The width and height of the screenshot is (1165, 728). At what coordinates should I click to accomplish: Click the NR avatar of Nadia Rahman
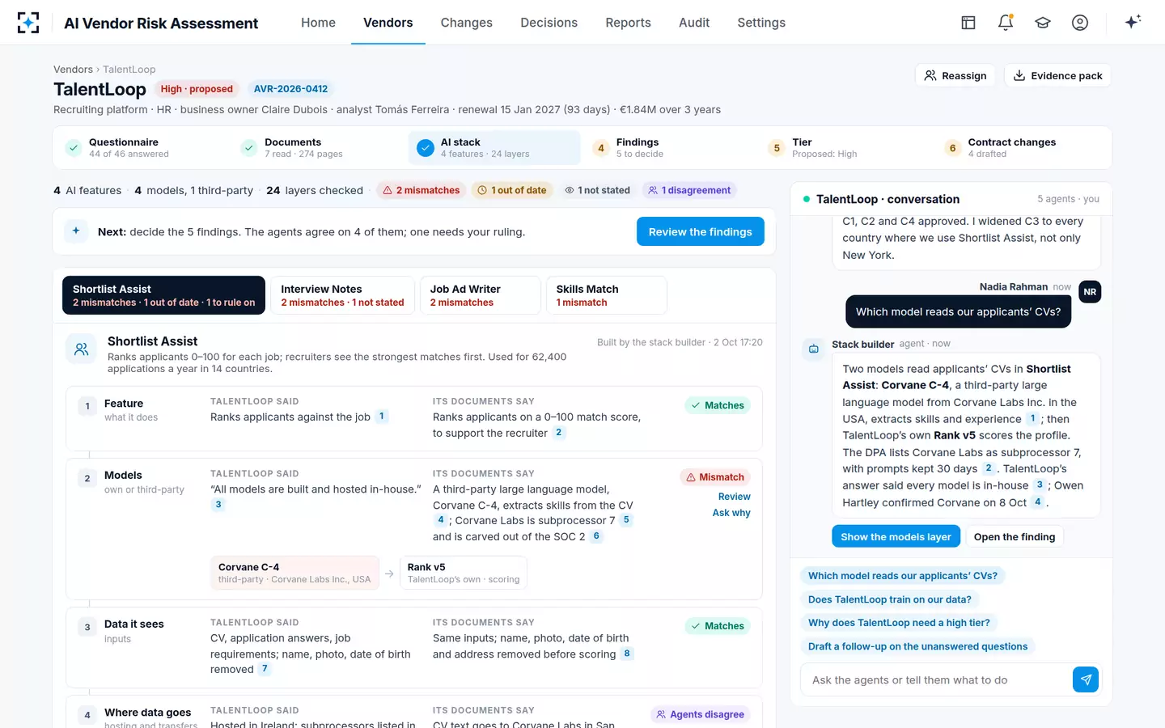pos(1090,292)
